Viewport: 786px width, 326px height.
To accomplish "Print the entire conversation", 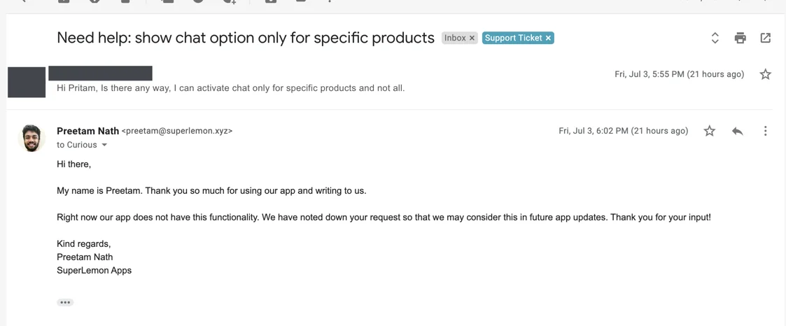I will pyautogui.click(x=740, y=38).
